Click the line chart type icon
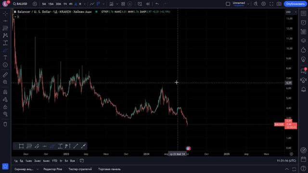This screenshot has height=173, width=308. 92,4
